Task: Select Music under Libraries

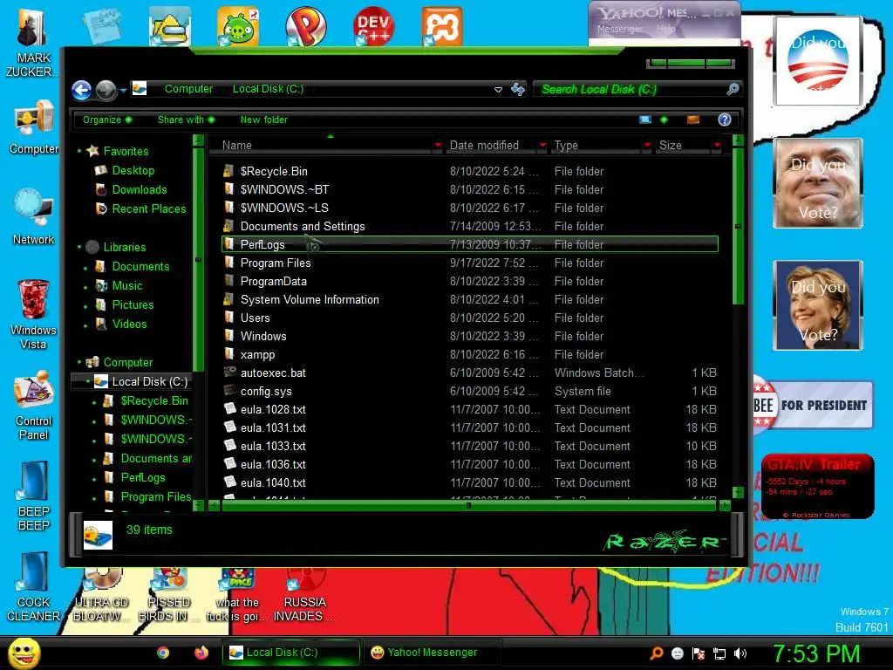Action: pos(127,286)
